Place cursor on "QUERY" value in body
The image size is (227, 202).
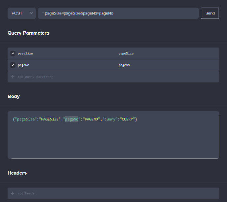coord(127,119)
